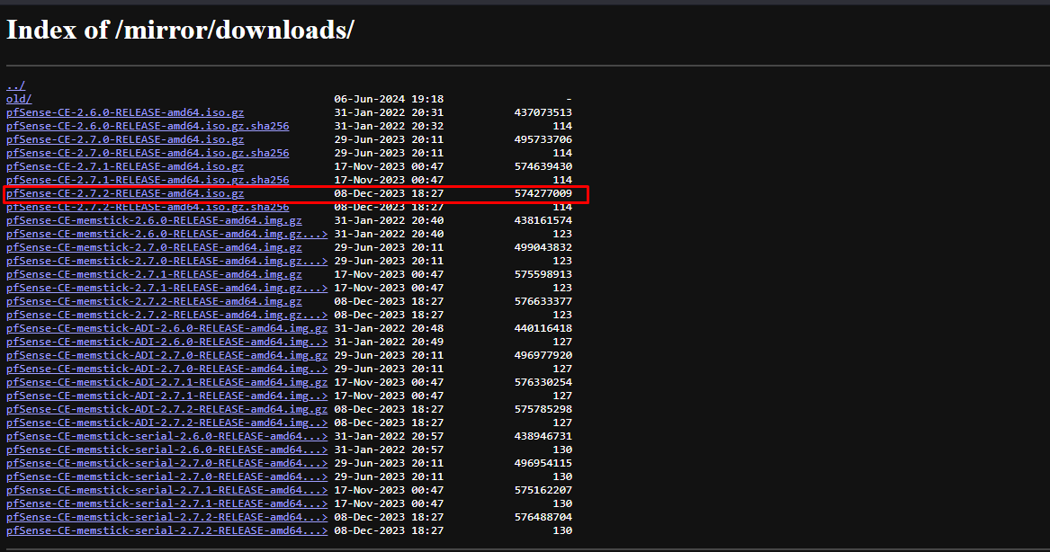Download pfSense-CE-memstick-2.7.1-RELEASE-amd64.img.gz

tap(154, 273)
